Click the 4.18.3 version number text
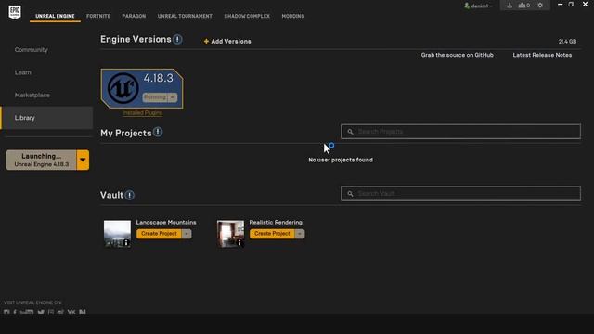The image size is (594, 334). pyautogui.click(x=158, y=78)
